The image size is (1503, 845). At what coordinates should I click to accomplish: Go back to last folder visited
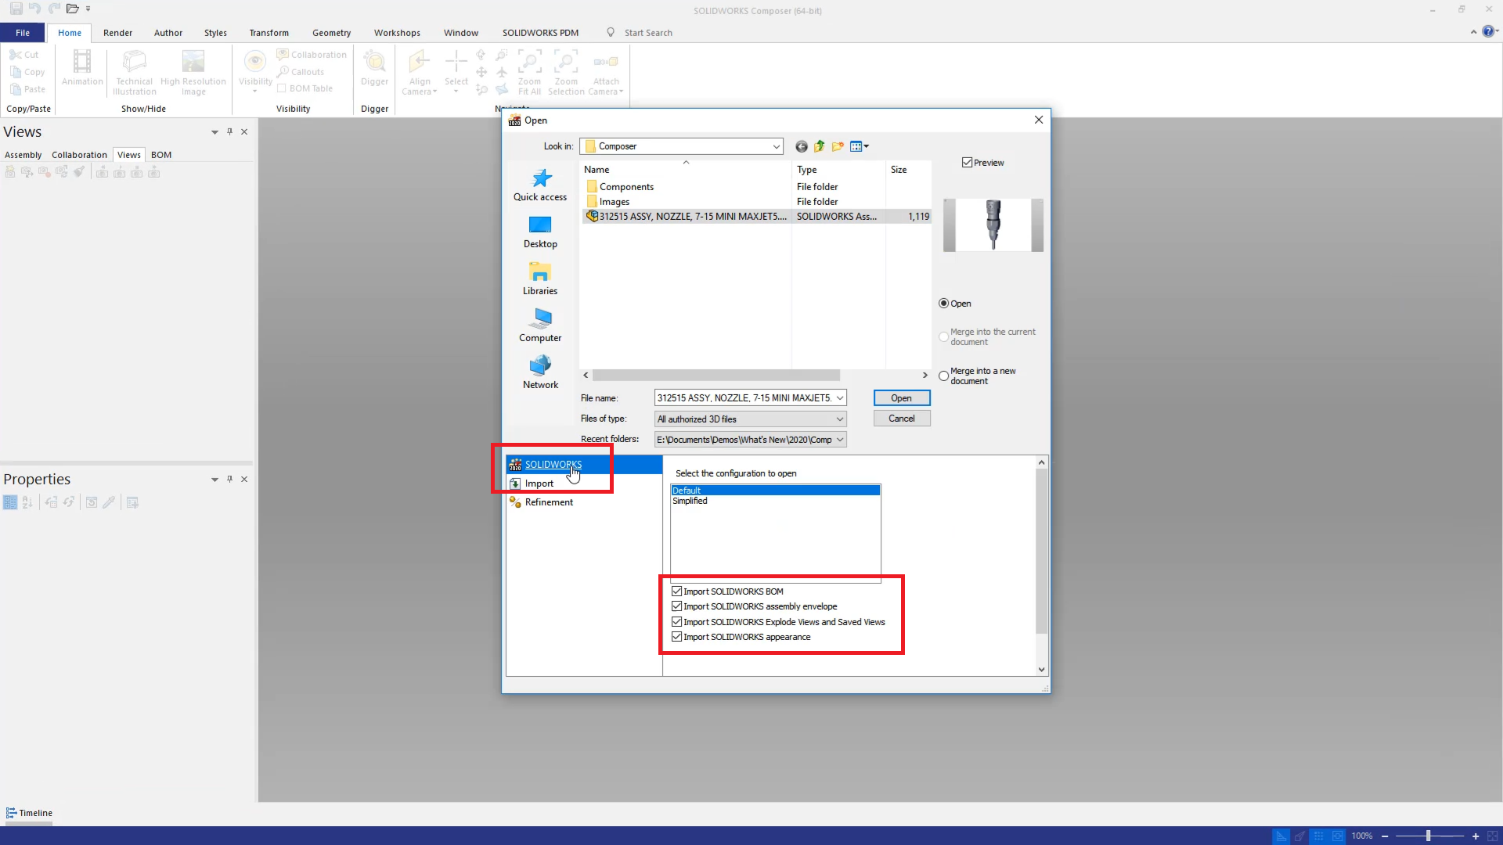(802, 146)
